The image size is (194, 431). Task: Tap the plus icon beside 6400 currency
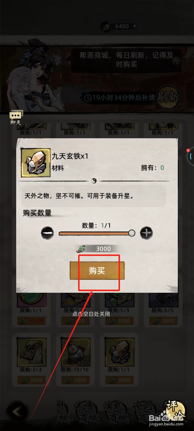pyautogui.click(x=135, y=26)
